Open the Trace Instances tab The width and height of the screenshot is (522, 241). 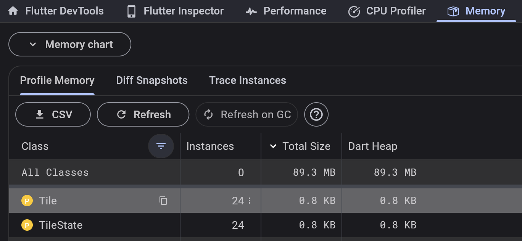248,80
